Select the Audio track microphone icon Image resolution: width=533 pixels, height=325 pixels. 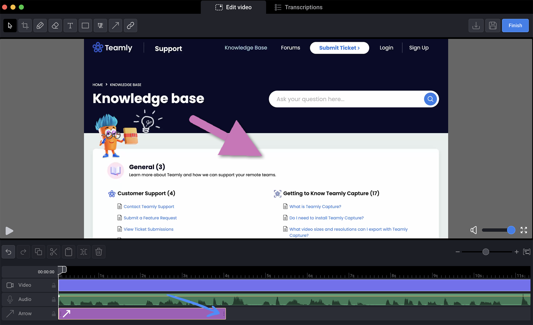(10, 299)
